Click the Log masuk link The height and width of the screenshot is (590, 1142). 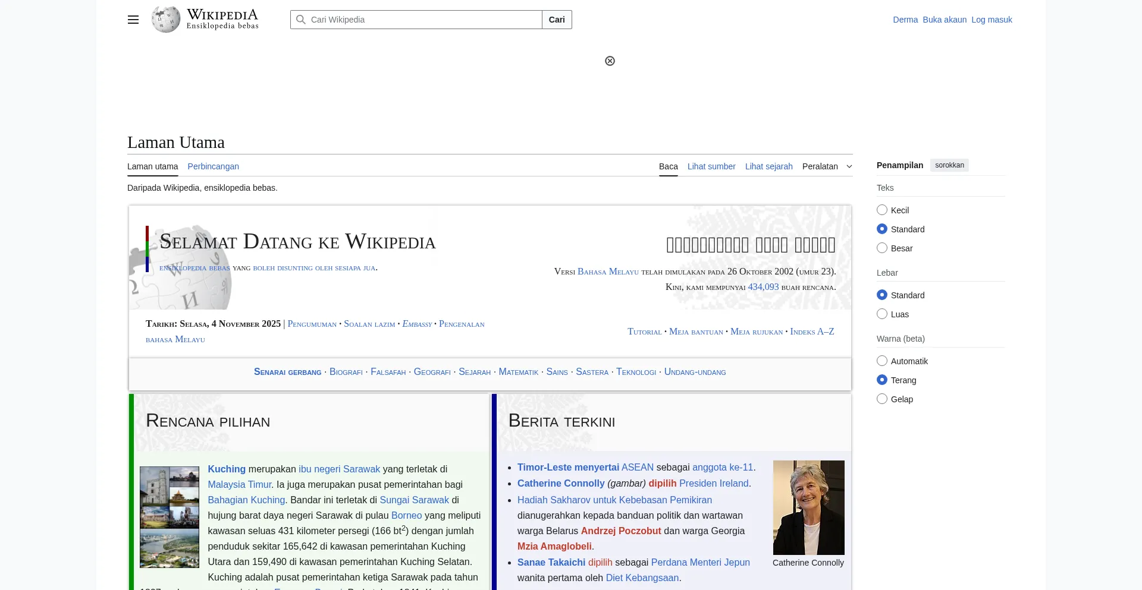[992, 20]
